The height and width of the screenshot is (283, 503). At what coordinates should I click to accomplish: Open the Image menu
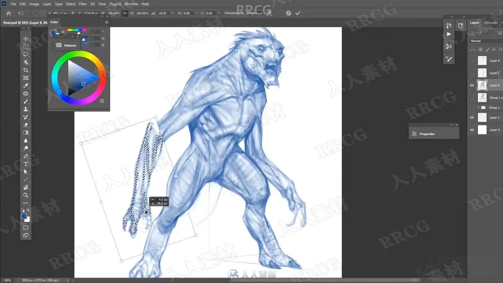pyautogui.click(x=34, y=4)
